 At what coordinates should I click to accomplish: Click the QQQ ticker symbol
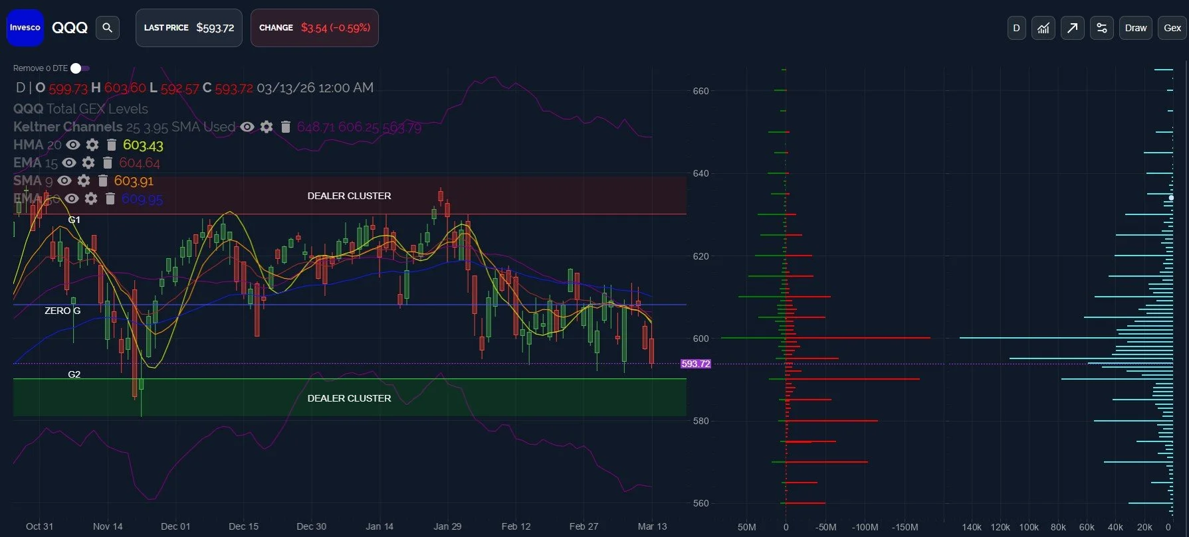(x=70, y=28)
